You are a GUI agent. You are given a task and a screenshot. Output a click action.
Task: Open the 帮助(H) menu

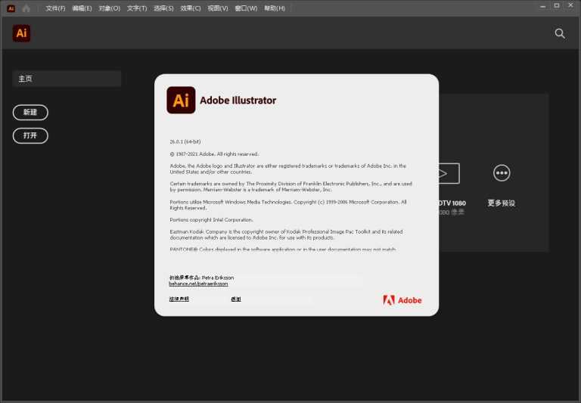pyautogui.click(x=275, y=8)
